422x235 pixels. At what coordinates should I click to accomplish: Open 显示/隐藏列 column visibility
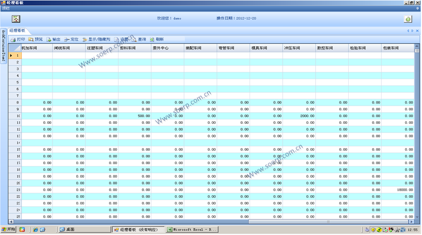coord(96,39)
